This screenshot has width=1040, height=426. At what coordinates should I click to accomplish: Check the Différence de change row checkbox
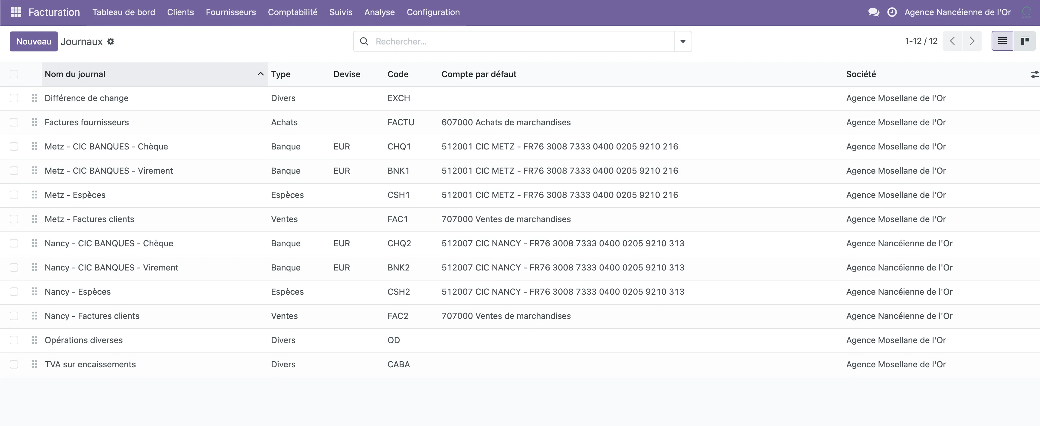(14, 98)
